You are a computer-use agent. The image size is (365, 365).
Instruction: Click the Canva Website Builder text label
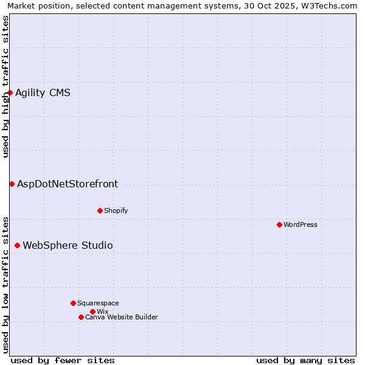pyautogui.click(x=121, y=317)
